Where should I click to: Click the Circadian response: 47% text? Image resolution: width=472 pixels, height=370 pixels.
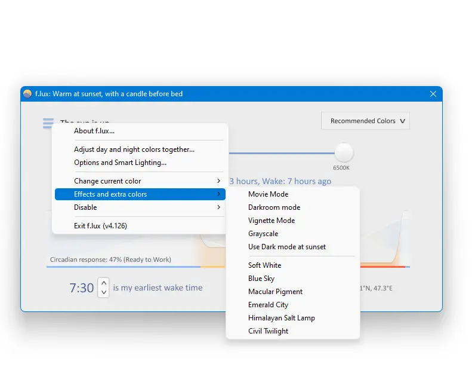point(110,259)
